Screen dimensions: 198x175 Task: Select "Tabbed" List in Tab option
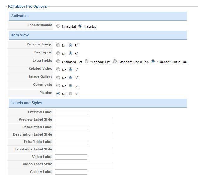coord(153,61)
